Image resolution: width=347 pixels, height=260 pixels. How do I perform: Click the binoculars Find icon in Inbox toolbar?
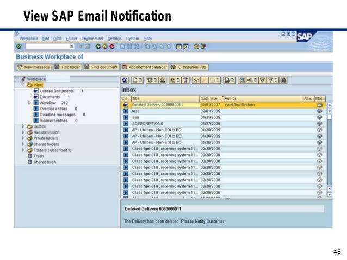283,80
